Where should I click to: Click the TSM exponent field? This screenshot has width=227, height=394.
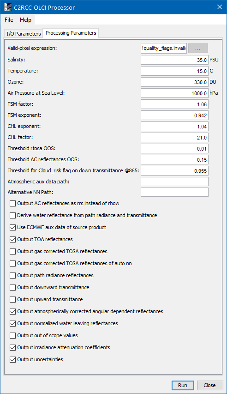coord(174,115)
